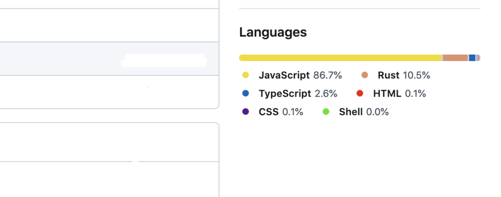
Task: Select the TypeScript language label
Action: pos(285,93)
